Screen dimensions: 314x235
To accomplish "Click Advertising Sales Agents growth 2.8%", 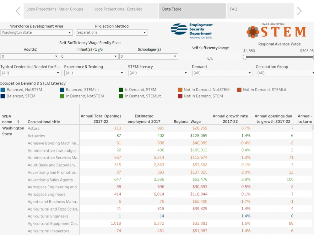I will [x=246, y=180].
